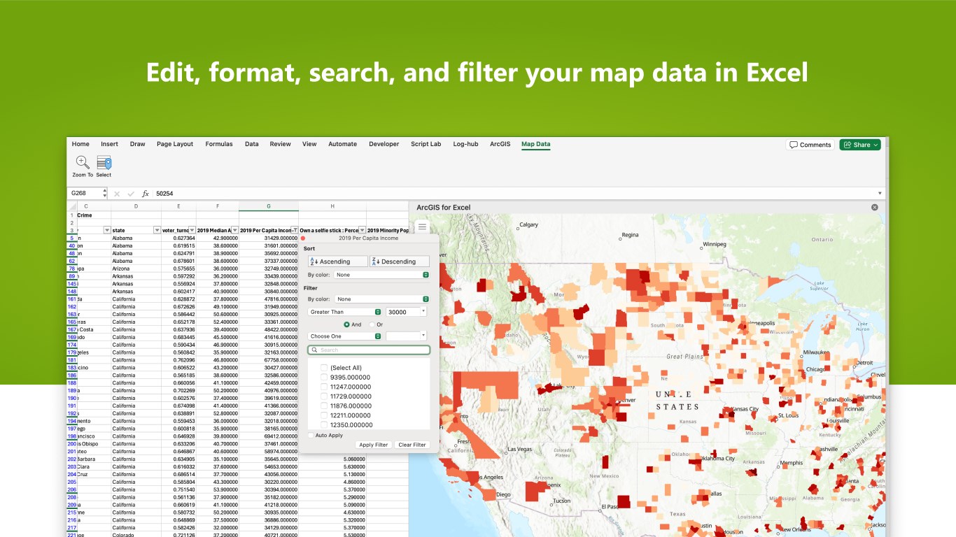
Task: Check the 12211.000000 value checkbox
Action: [x=324, y=415]
